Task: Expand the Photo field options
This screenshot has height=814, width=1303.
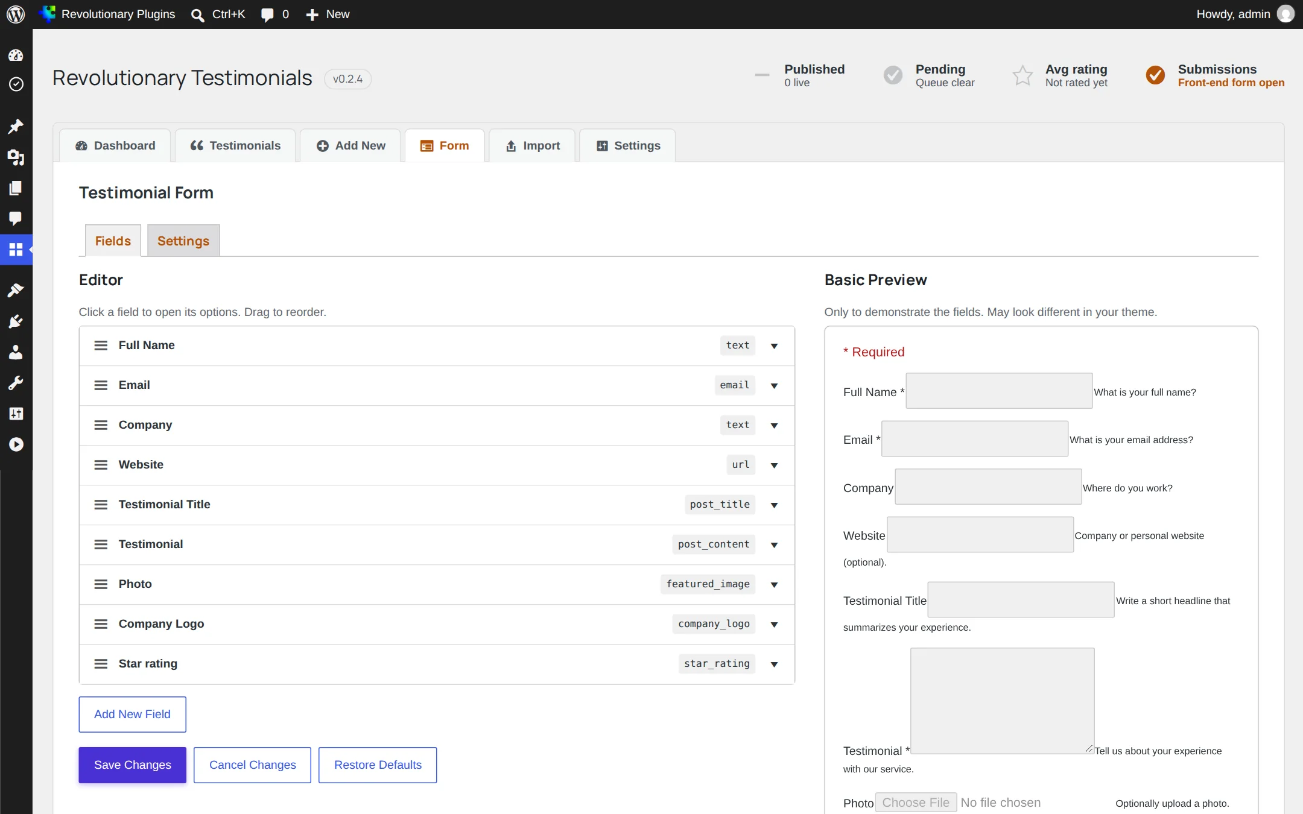Action: (x=774, y=585)
